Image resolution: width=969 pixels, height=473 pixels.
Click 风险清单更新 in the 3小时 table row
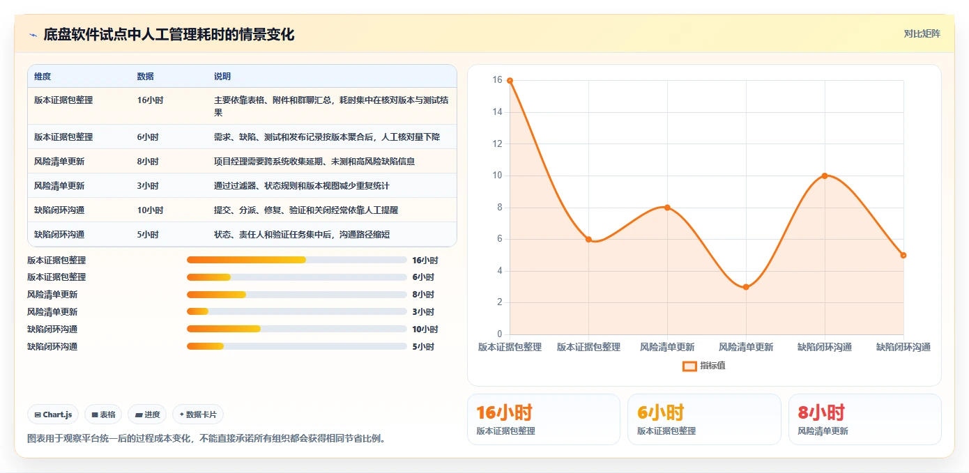59,186
